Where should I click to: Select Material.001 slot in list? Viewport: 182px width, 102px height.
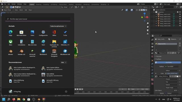pyautogui.click(x=166, y=44)
